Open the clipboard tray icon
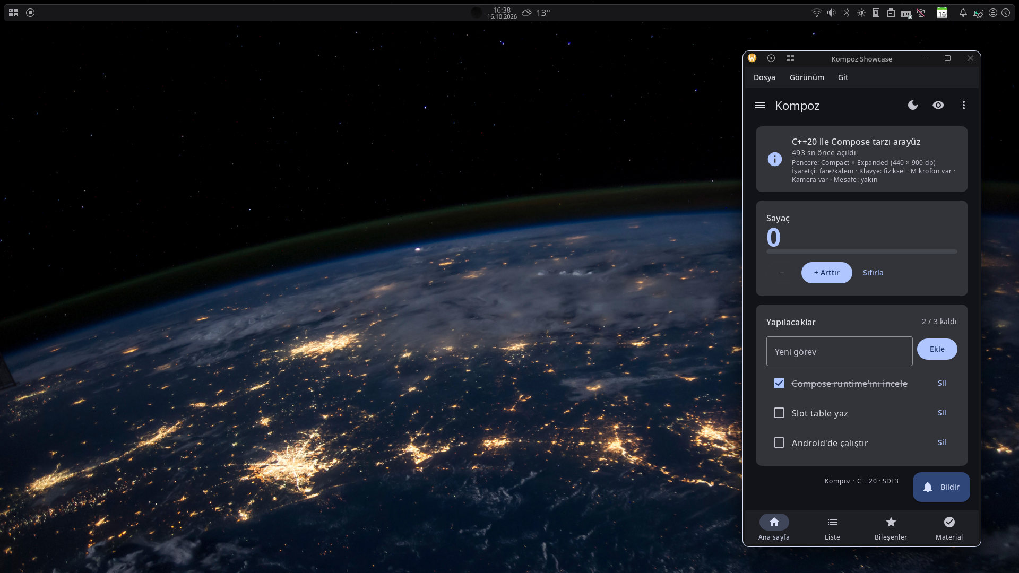Screen dimensions: 1019x573 pos(891,13)
